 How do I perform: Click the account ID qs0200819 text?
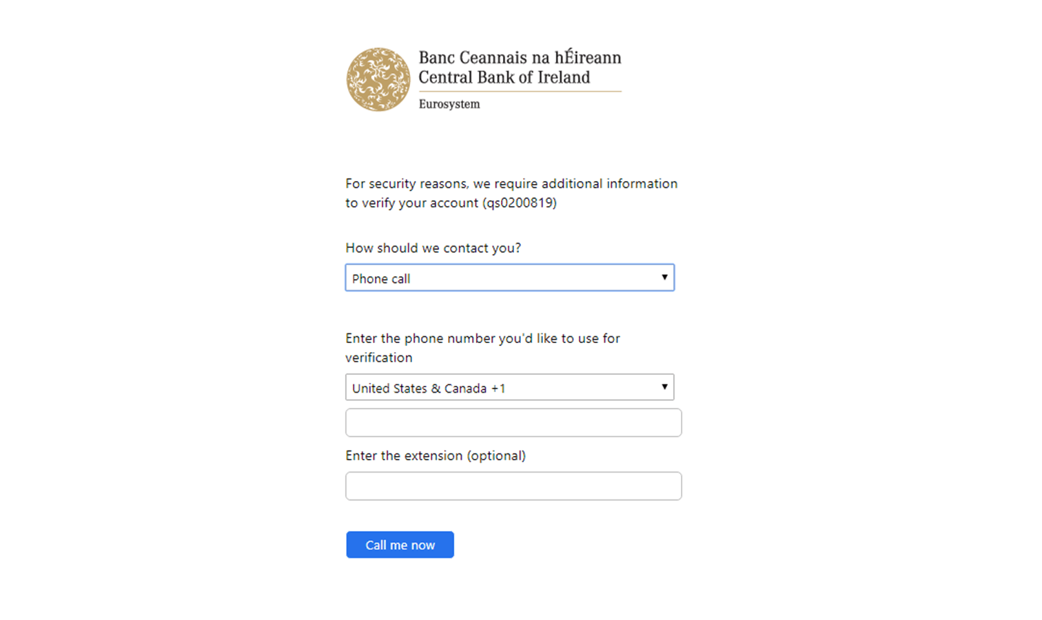pos(520,203)
